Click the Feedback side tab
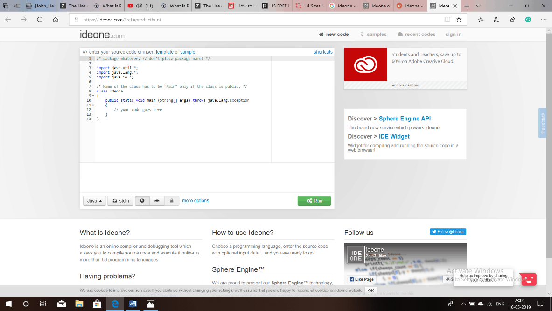This screenshot has height=311, width=552. click(543, 123)
